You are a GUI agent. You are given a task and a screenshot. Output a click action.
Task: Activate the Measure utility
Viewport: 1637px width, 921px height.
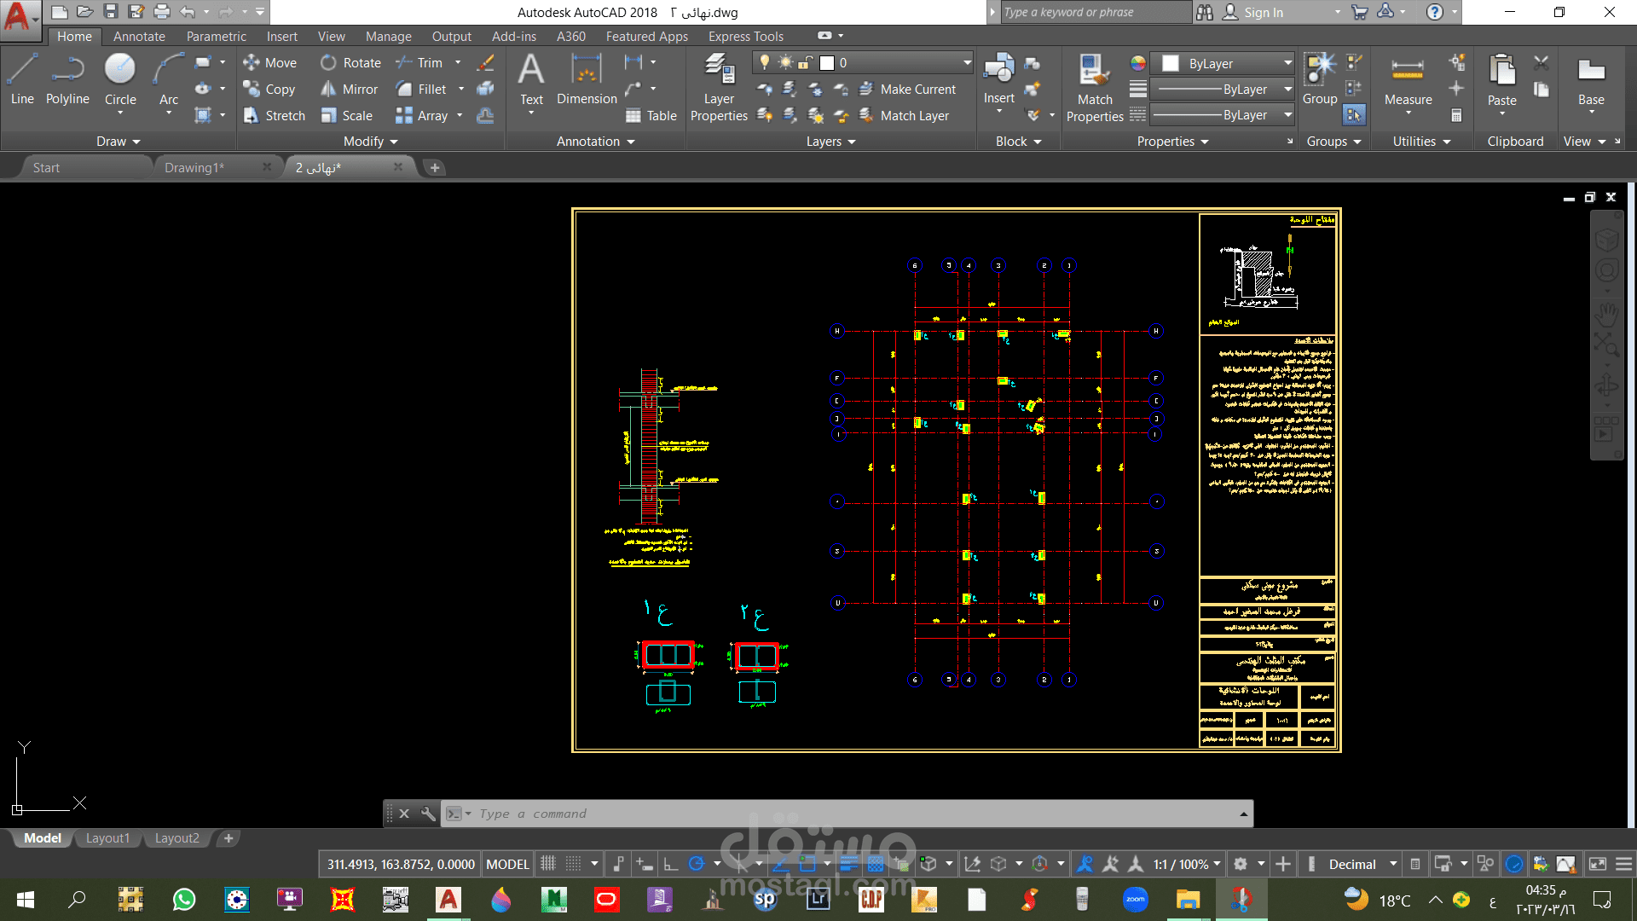pos(1408,78)
